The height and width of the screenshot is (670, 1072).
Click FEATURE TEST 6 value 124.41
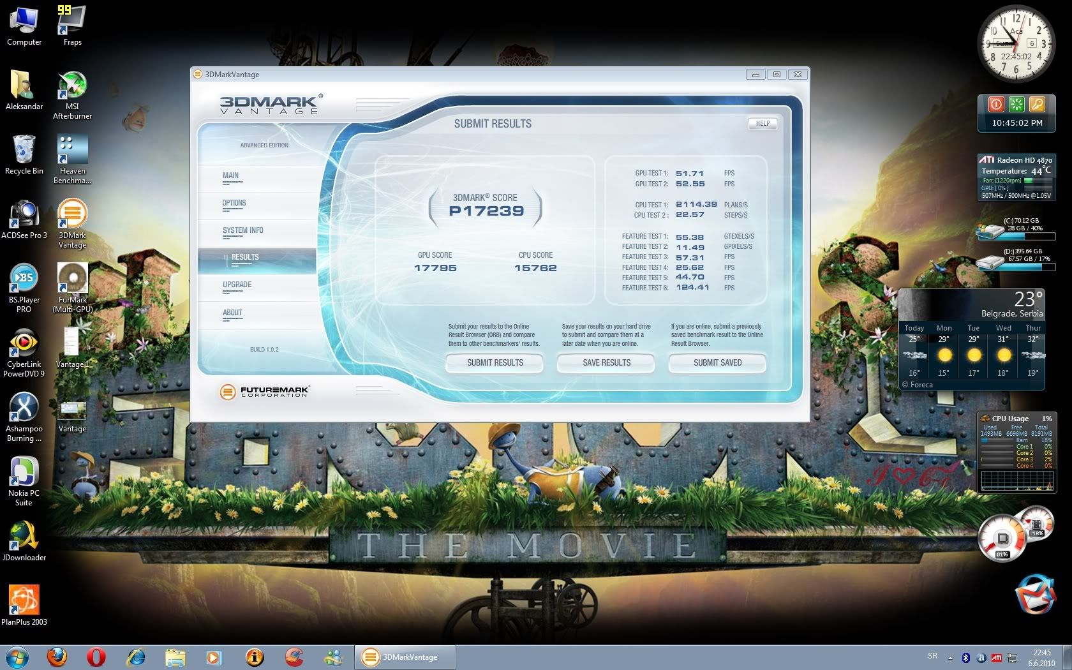click(x=692, y=288)
